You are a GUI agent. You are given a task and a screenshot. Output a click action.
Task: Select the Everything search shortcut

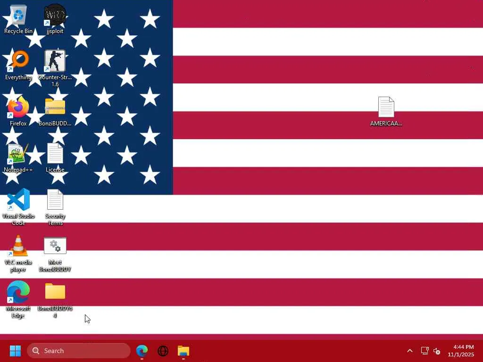coord(18,65)
